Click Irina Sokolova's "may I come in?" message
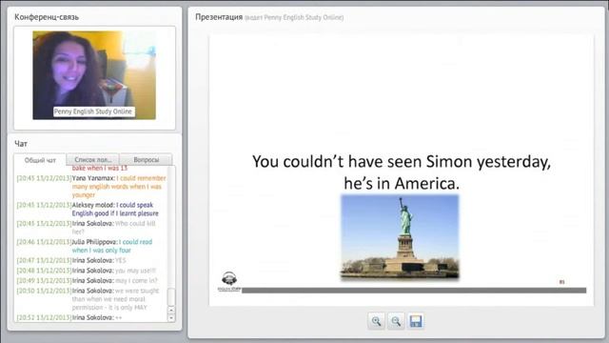 pos(87,280)
